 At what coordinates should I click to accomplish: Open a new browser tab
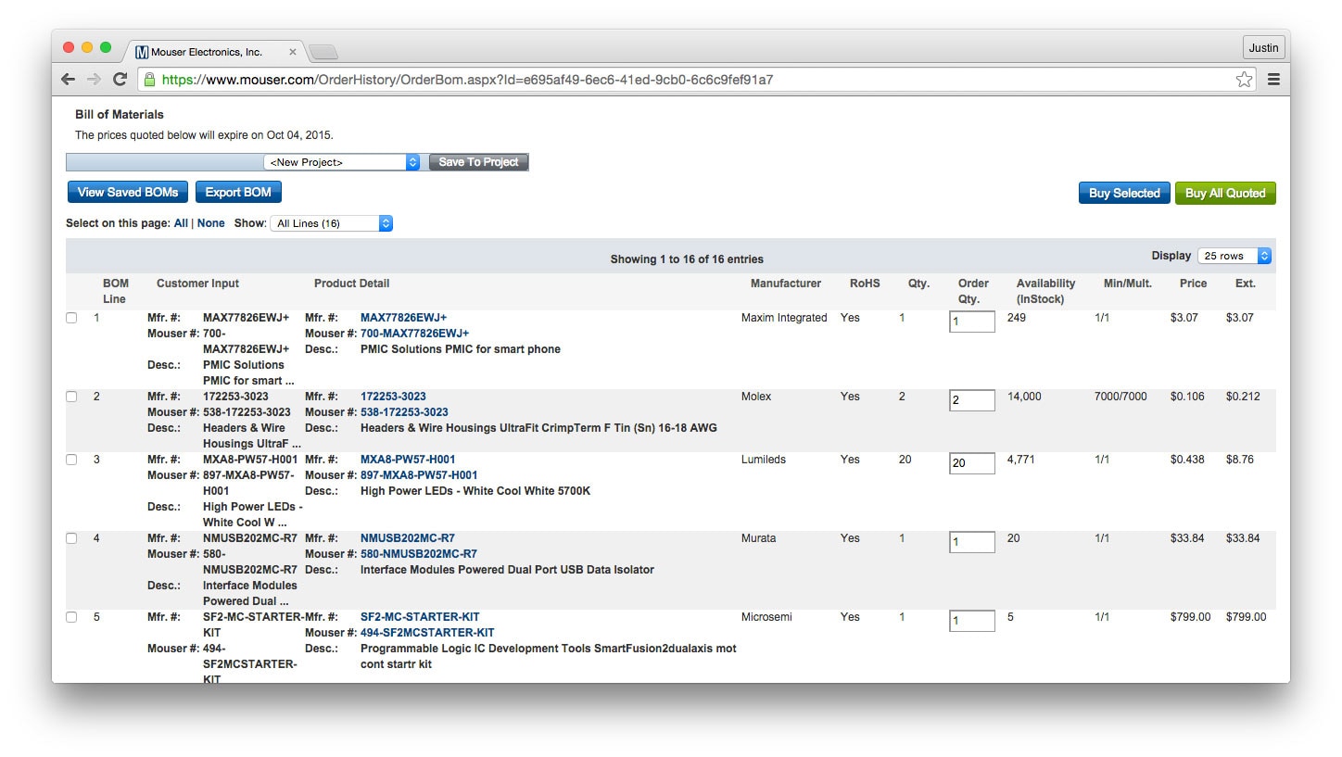(x=323, y=52)
